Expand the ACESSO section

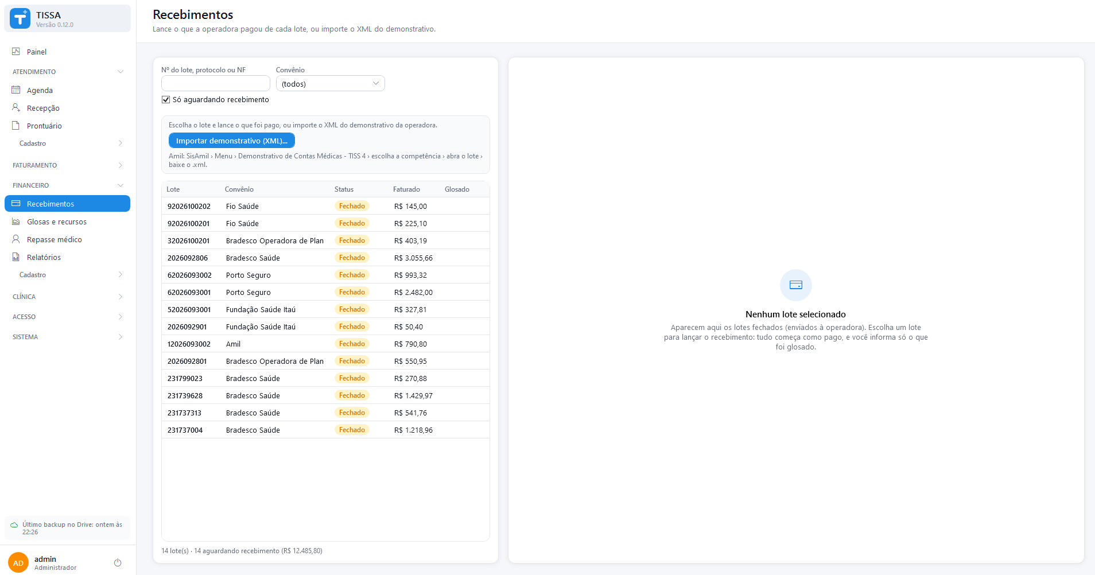pos(68,317)
